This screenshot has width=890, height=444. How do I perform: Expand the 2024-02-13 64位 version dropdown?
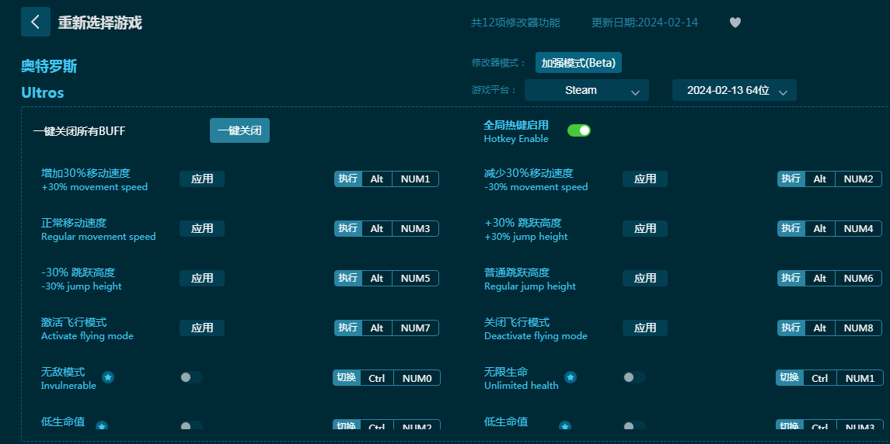point(734,90)
